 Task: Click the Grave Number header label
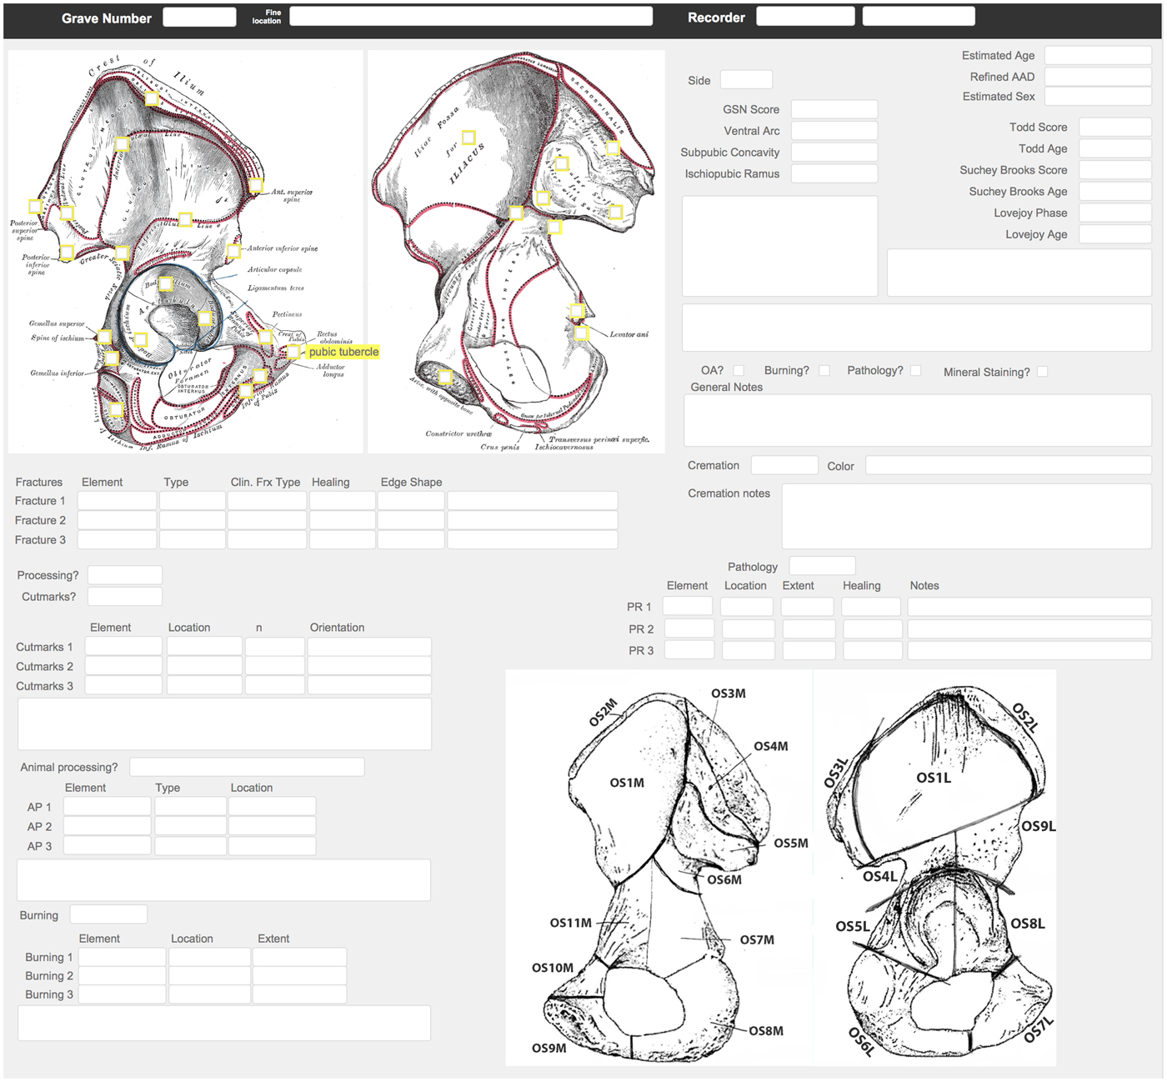coord(105,18)
